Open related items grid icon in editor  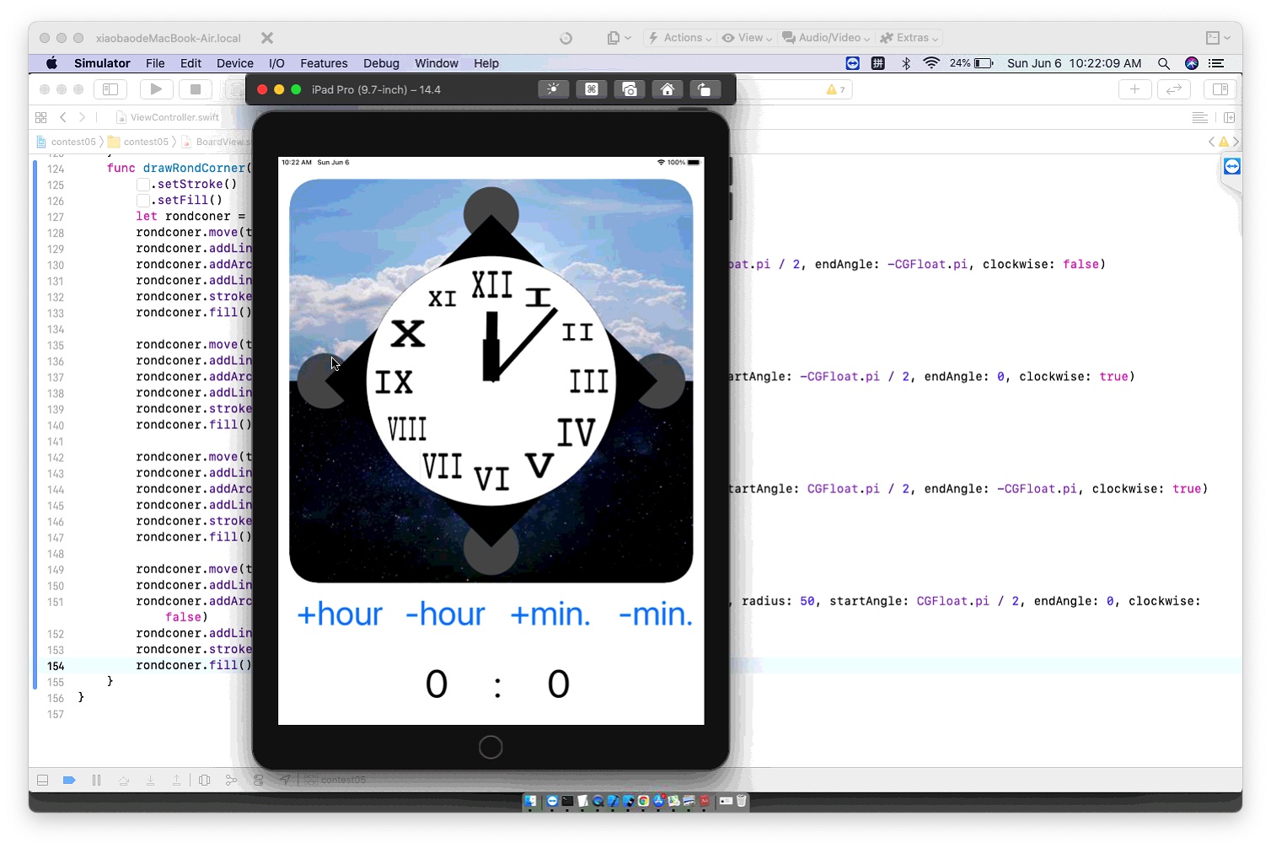coord(41,117)
